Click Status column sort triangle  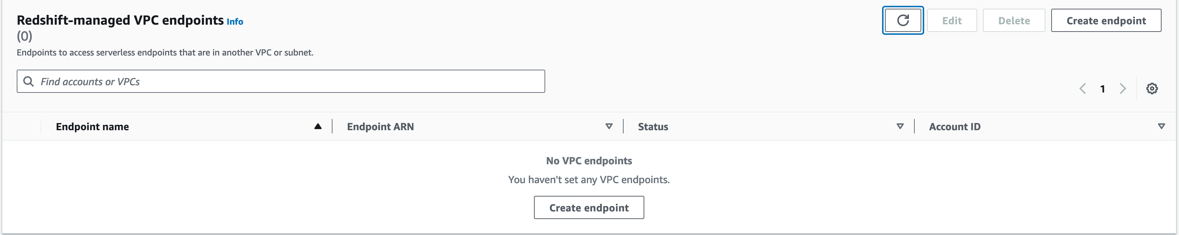tap(900, 127)
